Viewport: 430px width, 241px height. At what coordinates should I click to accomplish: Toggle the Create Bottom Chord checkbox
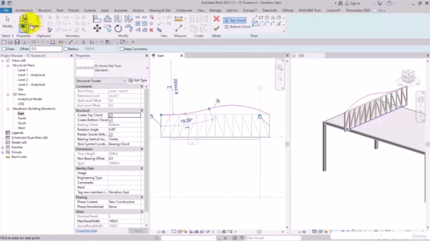[x=111, y=120]
